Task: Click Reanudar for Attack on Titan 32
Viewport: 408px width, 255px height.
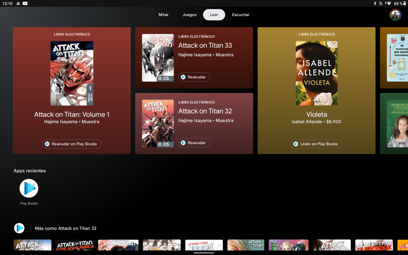Action: coord(194,143)
